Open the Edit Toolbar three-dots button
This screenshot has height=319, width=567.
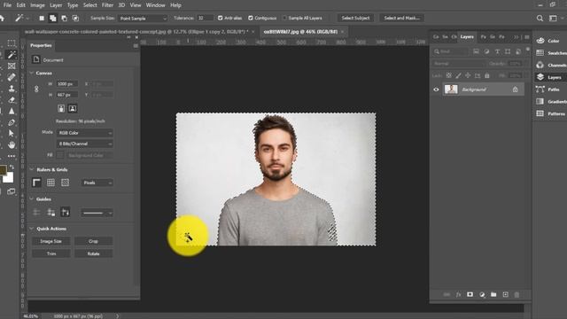(x=12, y=156)
